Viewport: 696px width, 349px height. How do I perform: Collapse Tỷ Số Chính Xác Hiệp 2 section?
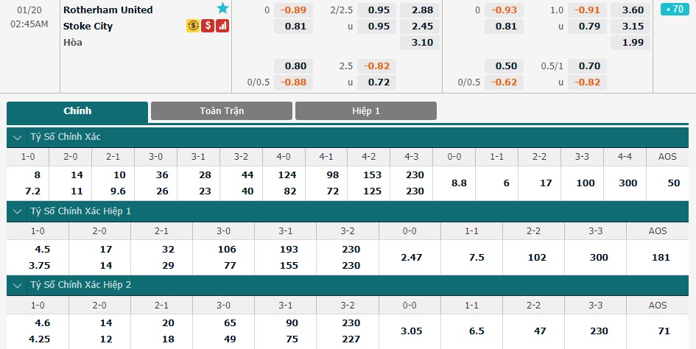tap(18, 285)
